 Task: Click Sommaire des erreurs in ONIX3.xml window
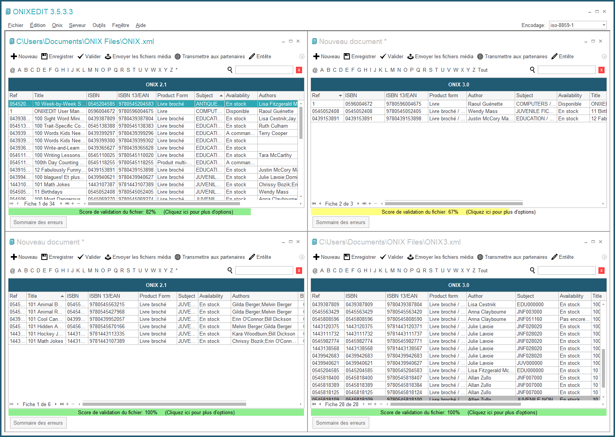click(x=340, y=423)
